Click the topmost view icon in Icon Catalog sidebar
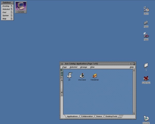 point(62,70)
